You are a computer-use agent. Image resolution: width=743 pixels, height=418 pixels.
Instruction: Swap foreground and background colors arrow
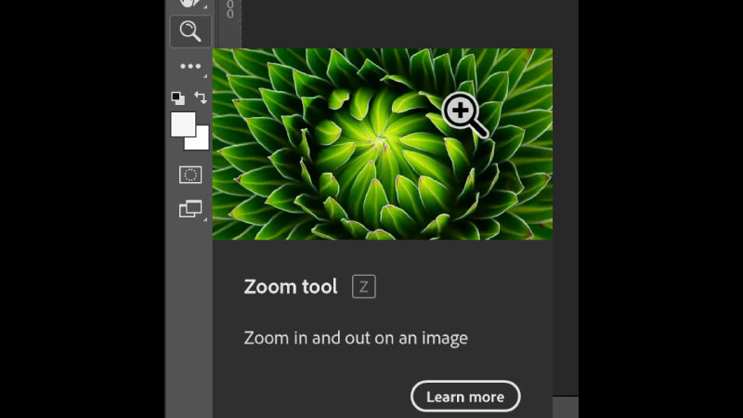[201, 98]
